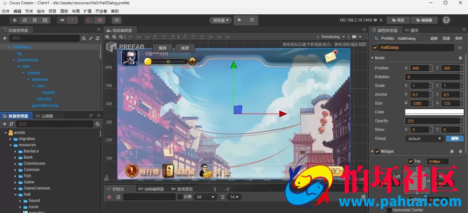This screenshot has width=468, height=213.
Task: Add node with hierarchy plus icon
Action: (x=5, y=38)
